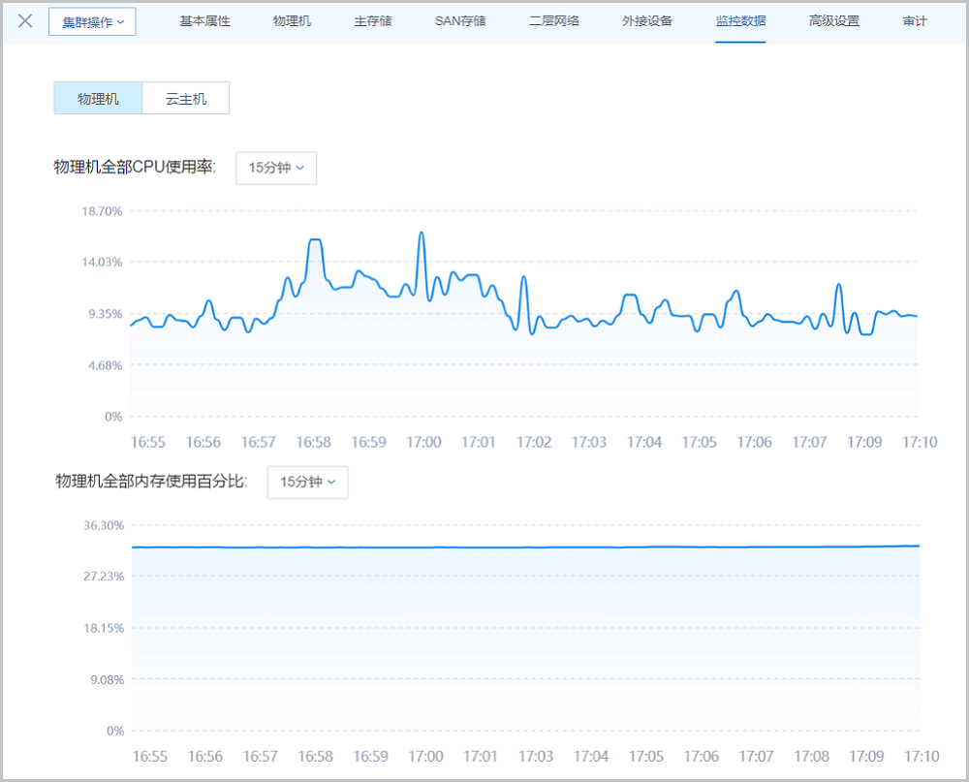Image resolution: width=969 pixels, height=782 pixels.
Task: Click the 监控数据 tab
Action: point(740,21)
